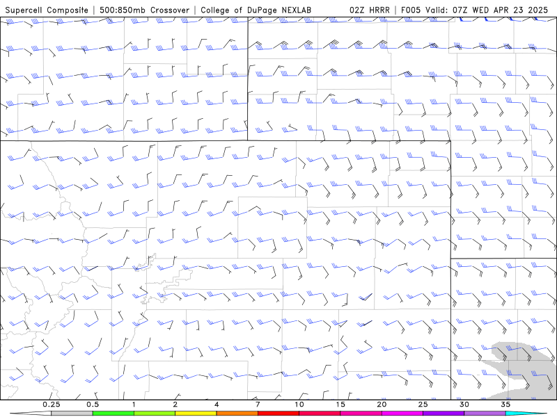557x417 pixels.
Task: Click the lime color bar segment between 1 and 2
Action: point(154,414)
